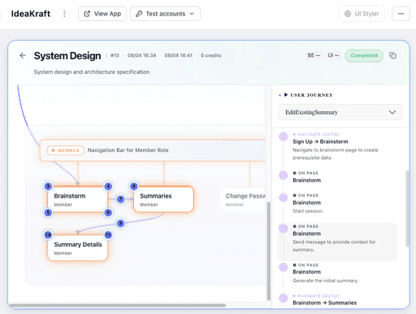Click the canvas vertical scrollbar
The width and height of the screenshot is (416, 314).
click(x=268, y=251)
